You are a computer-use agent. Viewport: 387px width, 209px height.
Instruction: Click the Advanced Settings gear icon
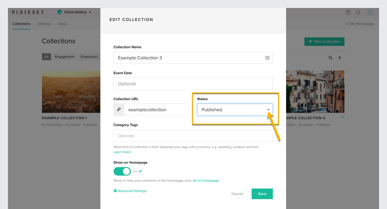click(115, 191)
